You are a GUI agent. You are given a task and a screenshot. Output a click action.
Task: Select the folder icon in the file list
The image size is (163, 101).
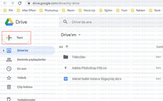[66, 57]
